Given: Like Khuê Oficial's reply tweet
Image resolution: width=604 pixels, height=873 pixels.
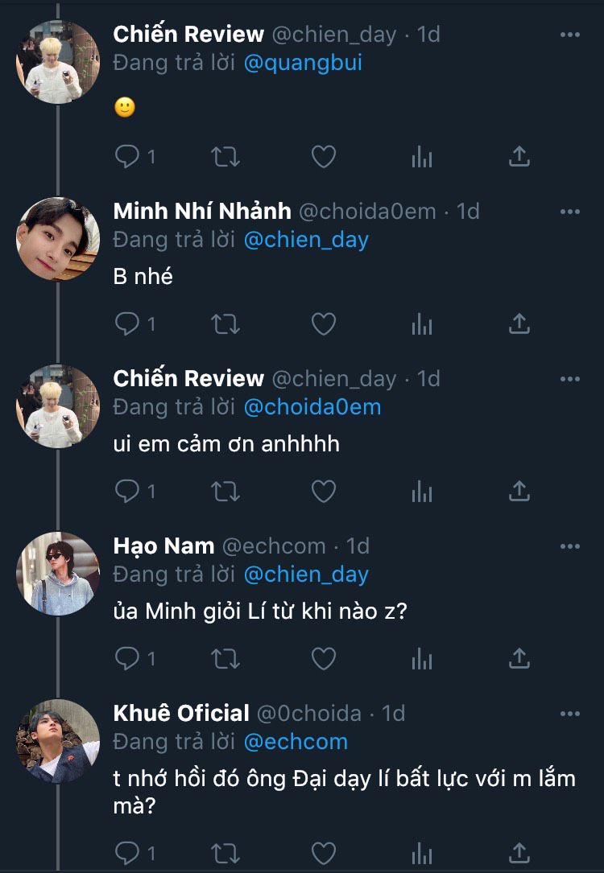Looking at the screenshot, I should 323,852.
